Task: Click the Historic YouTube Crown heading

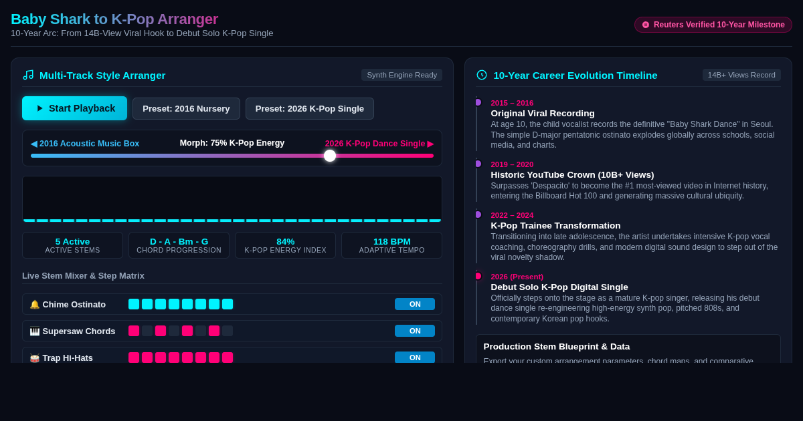Action: [x=572, y=175]
